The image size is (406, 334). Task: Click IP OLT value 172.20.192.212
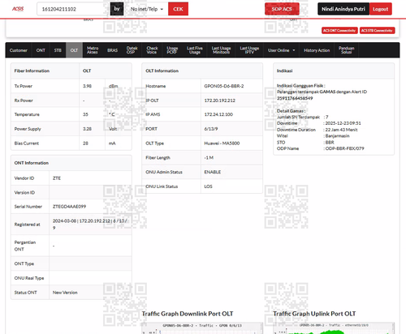tap(220, 101)
